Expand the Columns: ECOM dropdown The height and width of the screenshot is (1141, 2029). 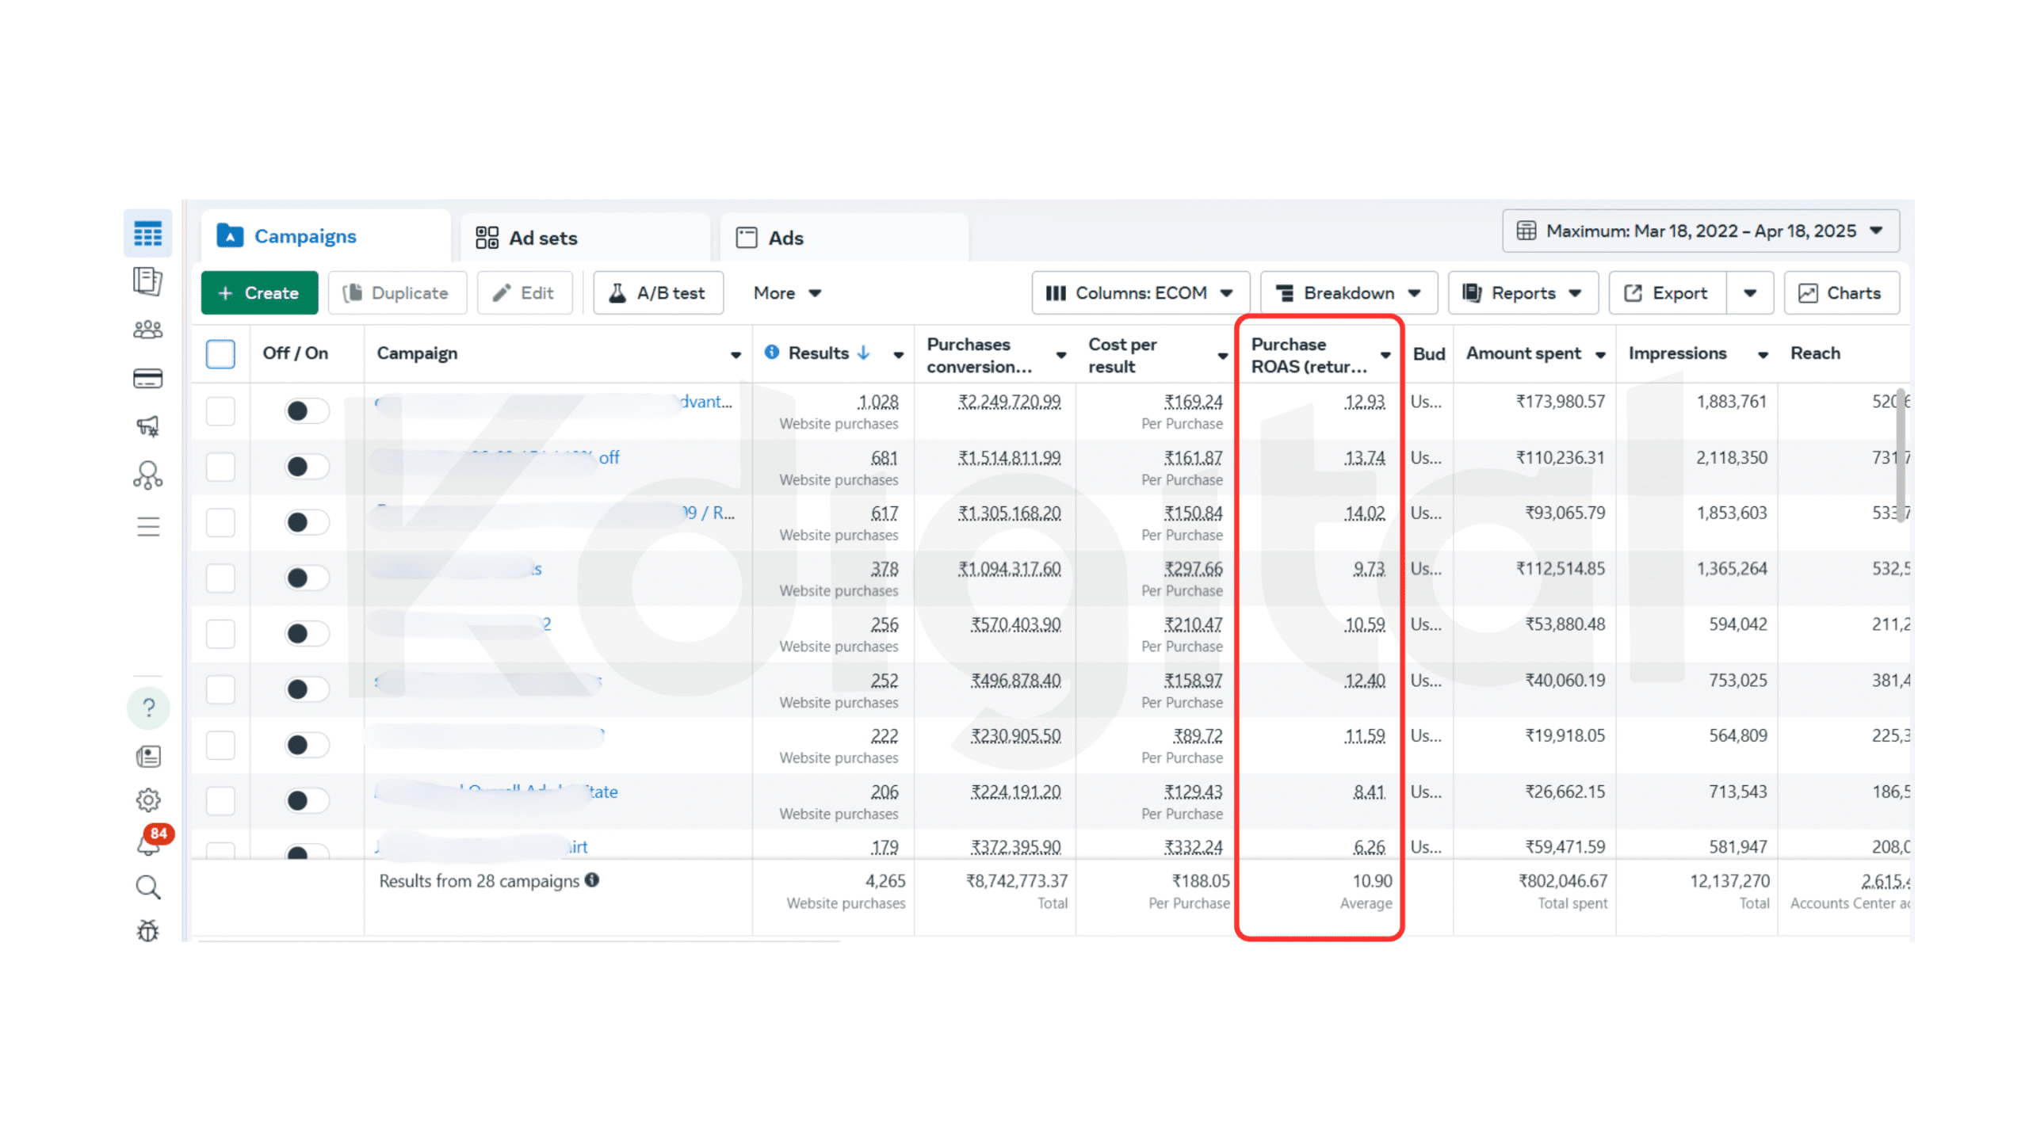click(1140, 293)
